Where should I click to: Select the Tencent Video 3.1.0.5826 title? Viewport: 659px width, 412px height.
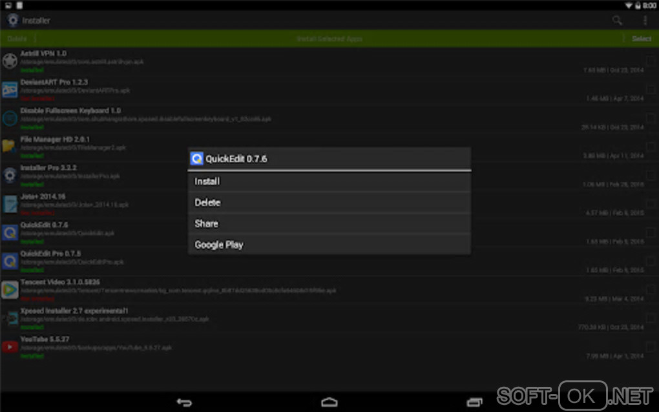click(x=60, y=282)
